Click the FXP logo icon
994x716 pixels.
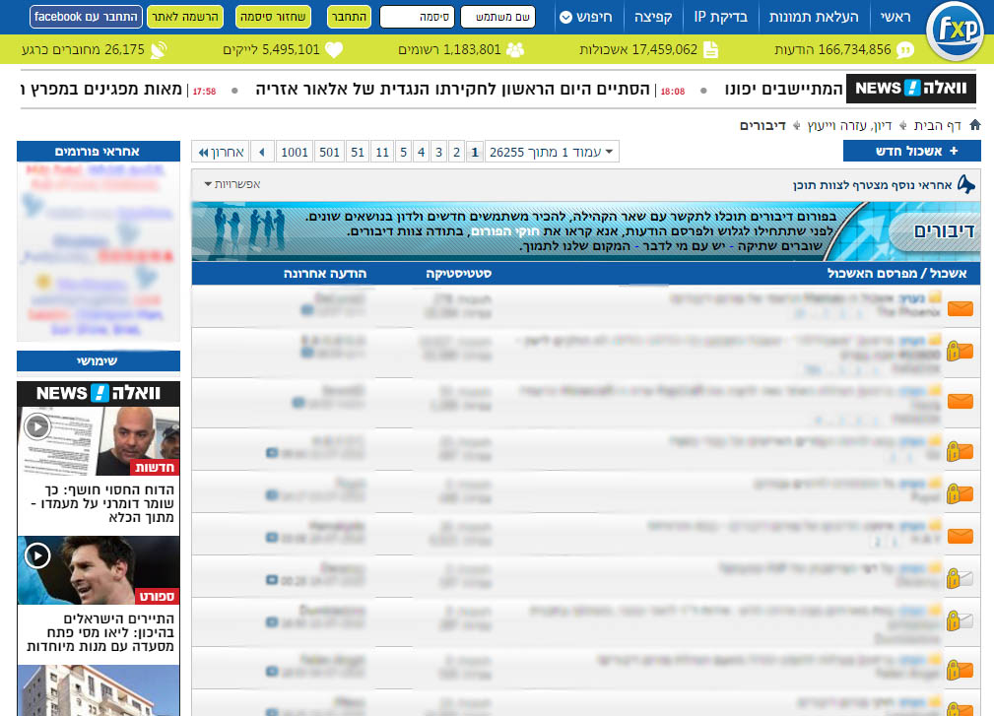click(x=956, y=30)
